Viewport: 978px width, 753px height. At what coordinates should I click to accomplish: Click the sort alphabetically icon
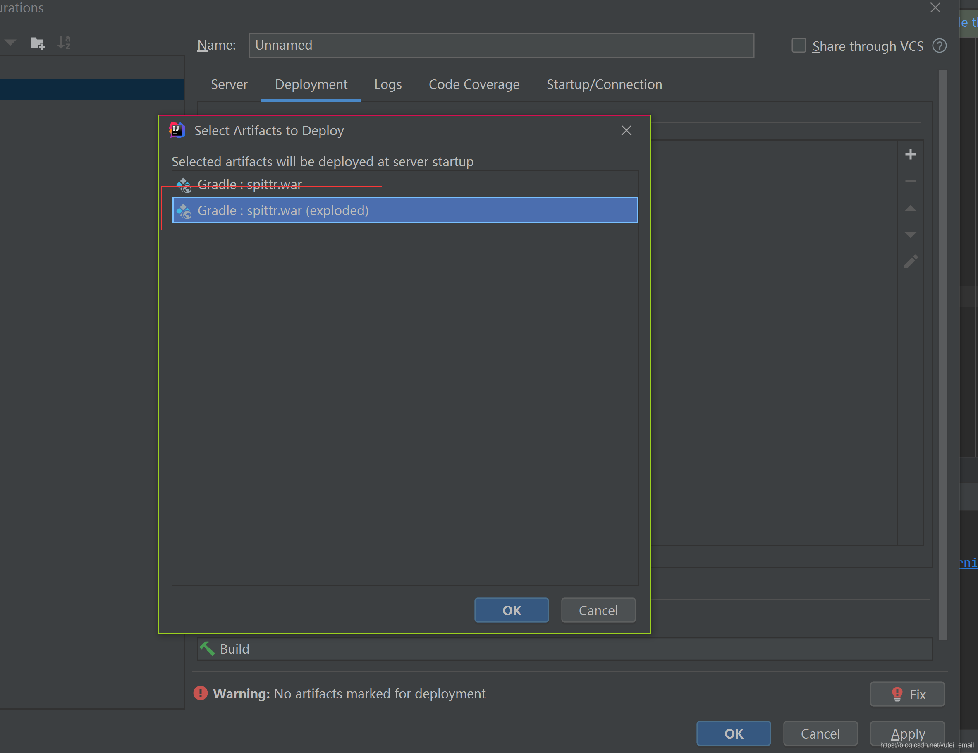(x=64, y=43)
